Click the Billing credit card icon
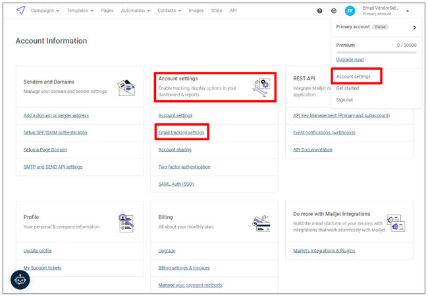Image resolution: width=428 pixels, height=297 pixels. click(261, 223)
